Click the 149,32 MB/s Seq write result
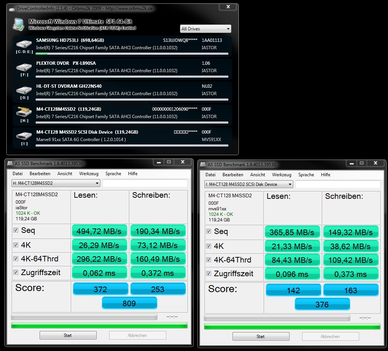388x351 pixels. point(351,232)
